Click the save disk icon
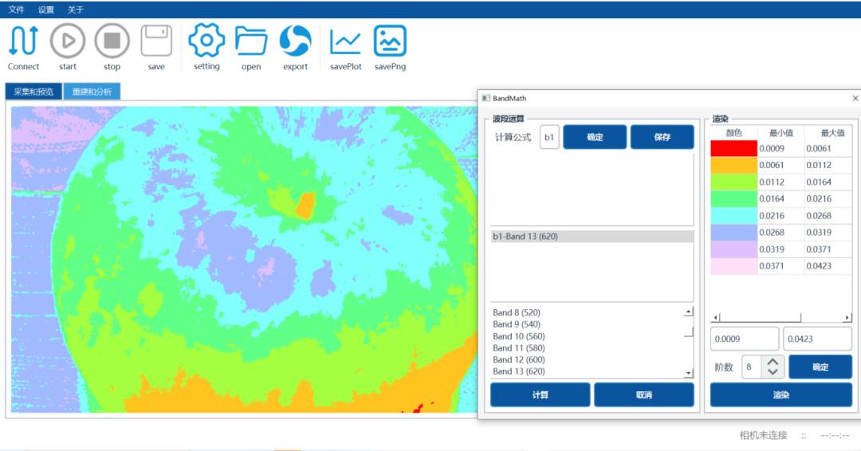Viewport: 861px width, 451px height. 156,41
